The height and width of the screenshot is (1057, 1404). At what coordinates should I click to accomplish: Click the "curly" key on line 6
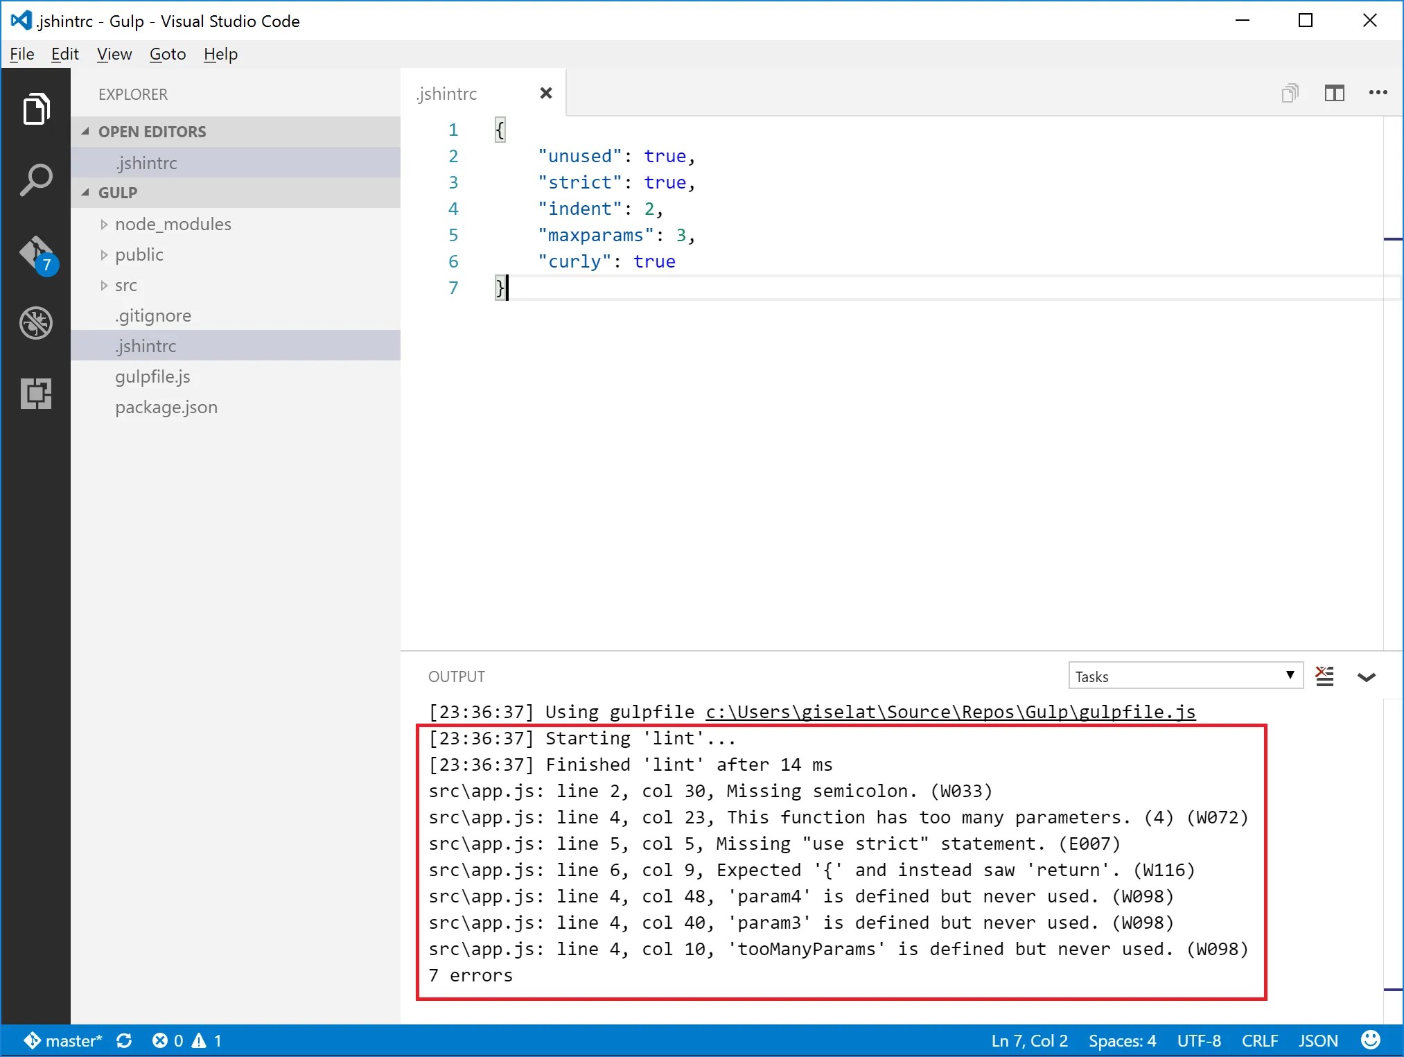pyautogui.click(x=574, y=261)
